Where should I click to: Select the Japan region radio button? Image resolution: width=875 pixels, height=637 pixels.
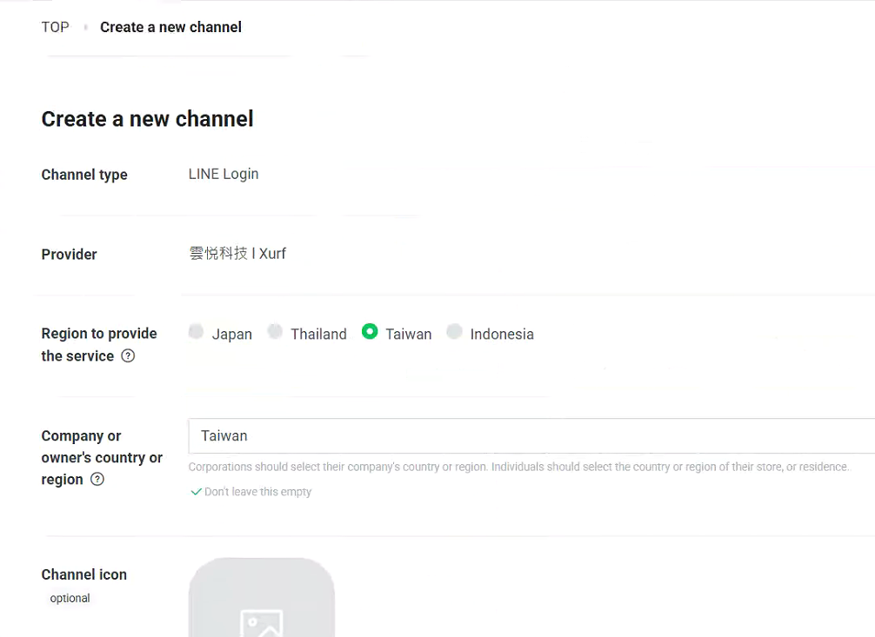tap(196, 331)
